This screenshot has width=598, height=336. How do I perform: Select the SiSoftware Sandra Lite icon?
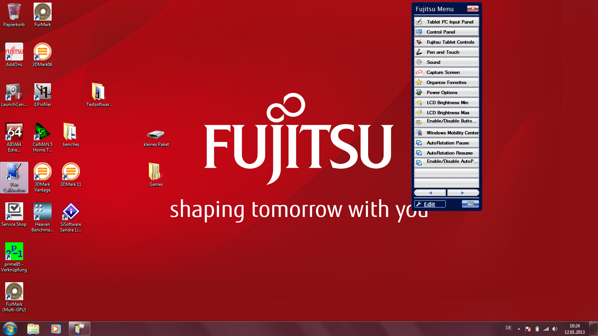71,217
